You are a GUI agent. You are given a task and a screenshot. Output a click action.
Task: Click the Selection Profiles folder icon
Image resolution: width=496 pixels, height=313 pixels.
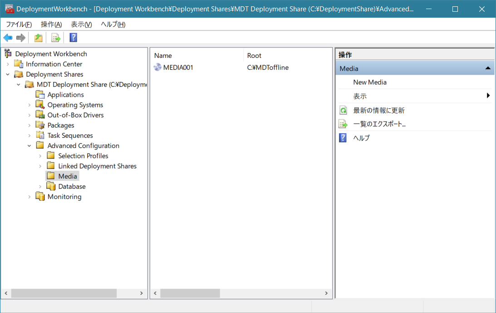(x=51, y=155)
